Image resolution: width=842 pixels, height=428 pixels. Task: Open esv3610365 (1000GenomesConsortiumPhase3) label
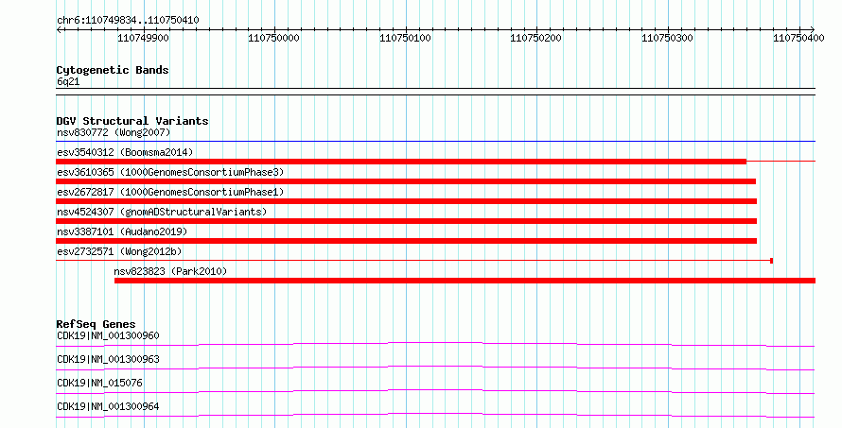pyautogui.click(x=170, y=172)
